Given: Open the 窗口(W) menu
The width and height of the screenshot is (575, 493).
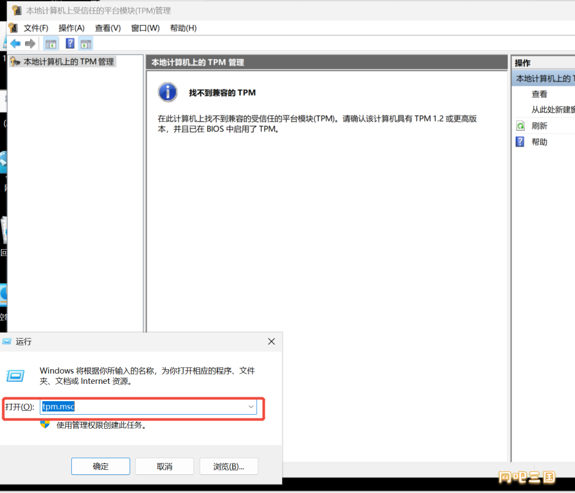Looking at the screenshot, I should pyautogui.click(x=146, y=28).
